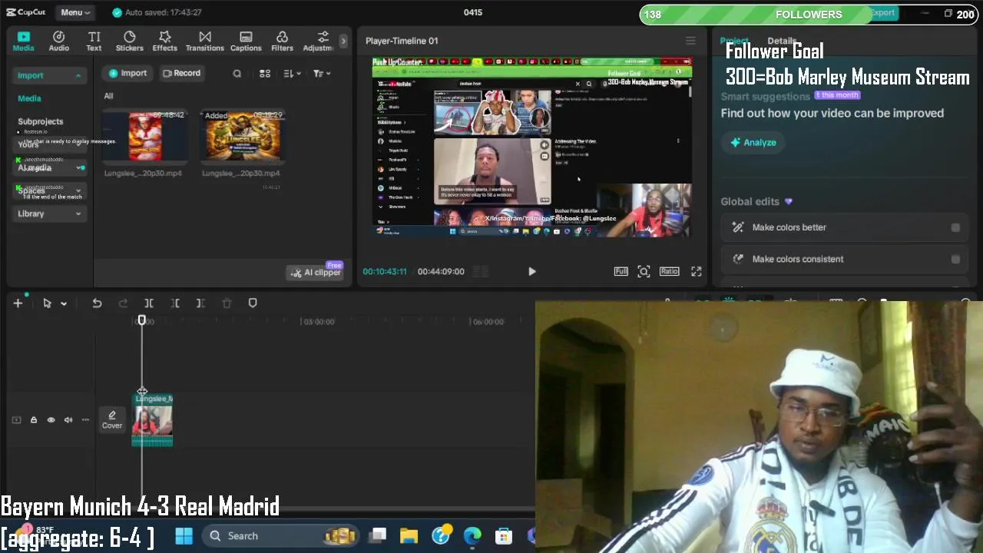Split the clip at the playhead

pyautogui.click(x=149, y=303)
